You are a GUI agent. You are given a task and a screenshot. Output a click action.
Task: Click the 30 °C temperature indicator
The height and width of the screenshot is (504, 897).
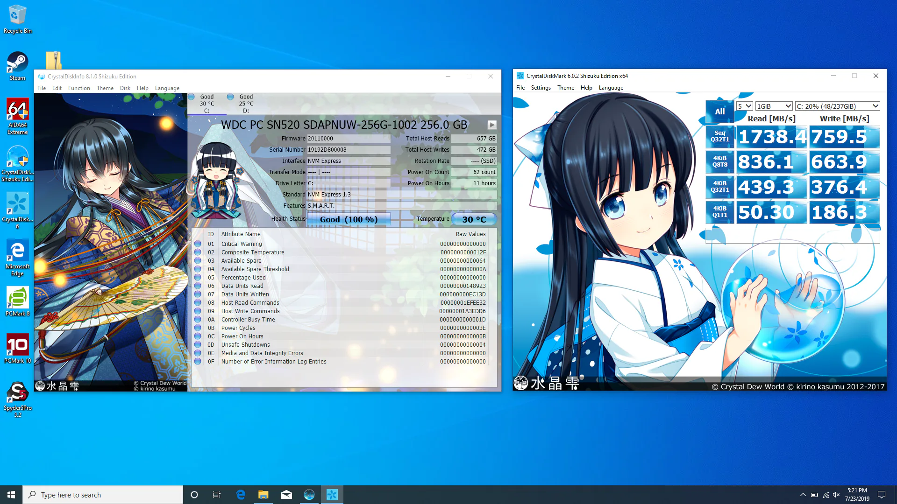474,219
